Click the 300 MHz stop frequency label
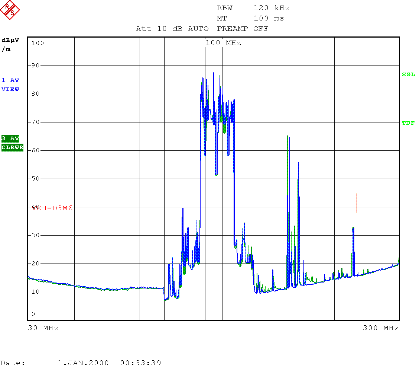 coord(380,328)
